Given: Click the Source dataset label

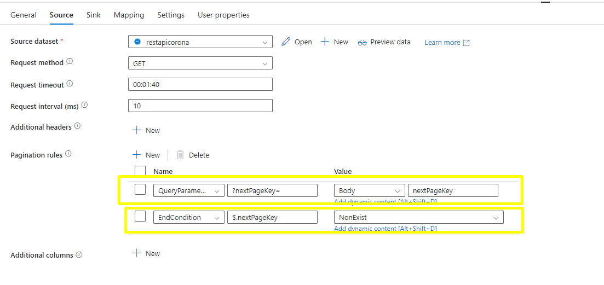Looking at the screenshot, I should pos(34,41).
